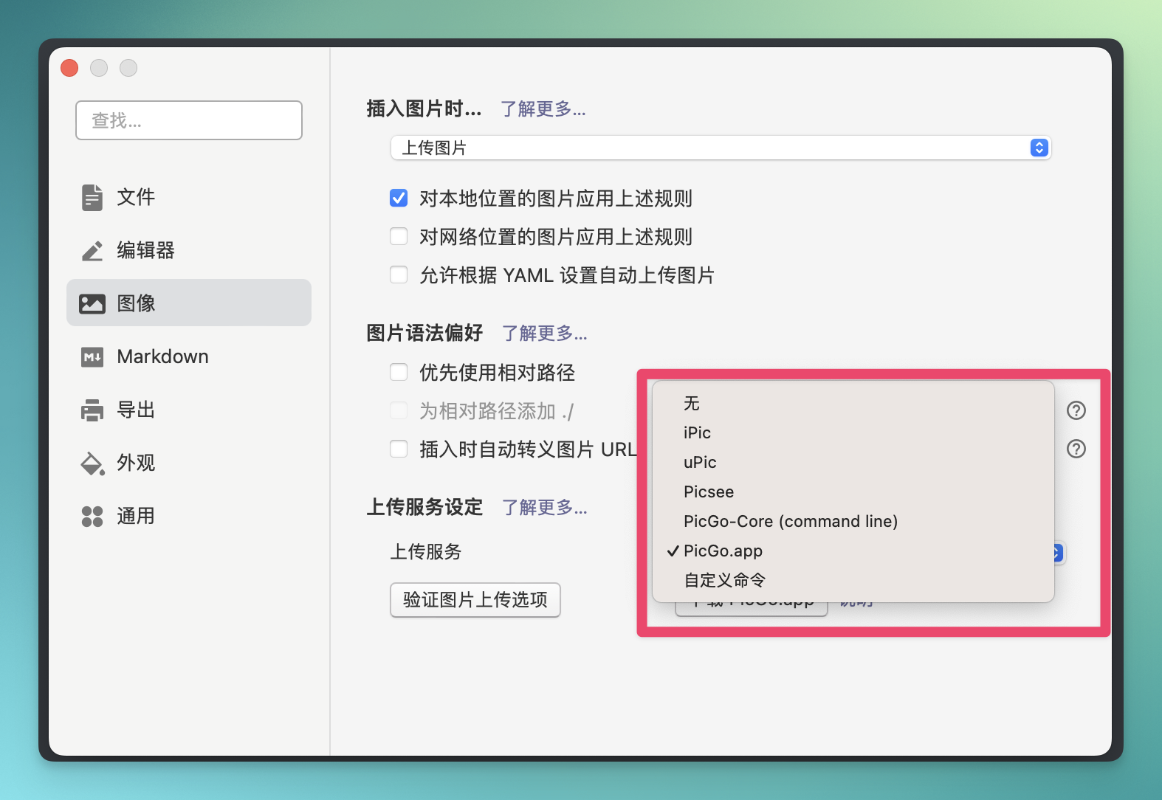Viewport: 1162px width, 800px height.
Task: Choose PicGo-Core (command line) option
Action: (x=853, y=521)
